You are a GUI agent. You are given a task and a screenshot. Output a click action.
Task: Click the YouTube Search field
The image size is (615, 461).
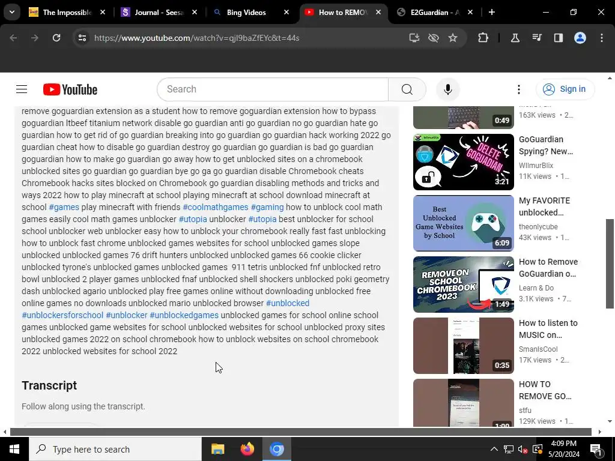click(x=273, y=89)
